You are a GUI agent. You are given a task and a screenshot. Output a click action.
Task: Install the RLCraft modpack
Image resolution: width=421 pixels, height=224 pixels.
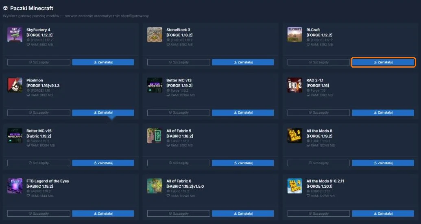pos(383,62)
